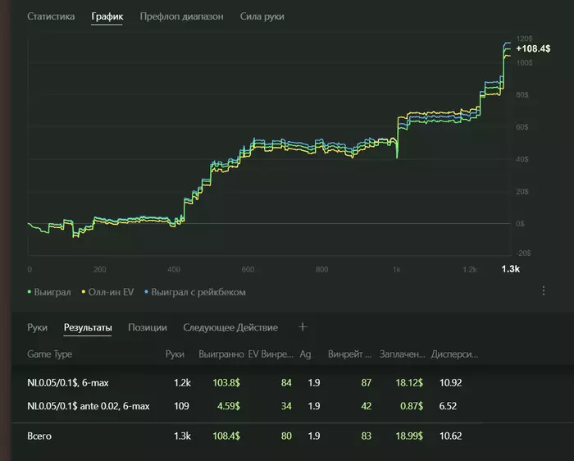Viewport: 574px width, 461px height.
Task: Click the 108.4$ total winnings cell
Action: 226,436
